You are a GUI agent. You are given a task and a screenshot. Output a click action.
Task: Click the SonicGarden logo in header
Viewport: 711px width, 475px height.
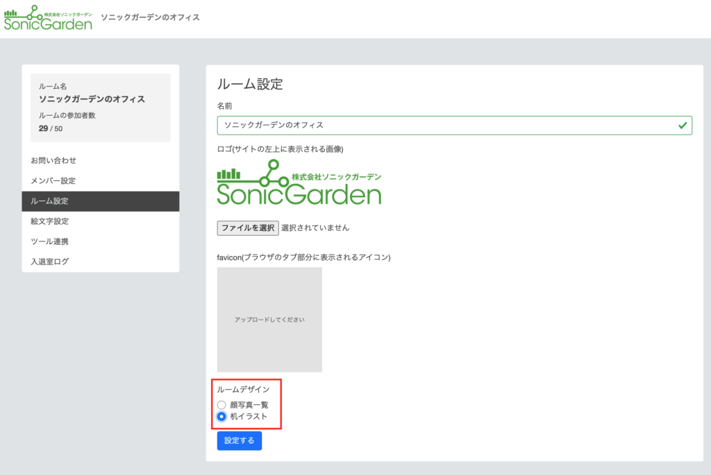click(x=48, y=18)
